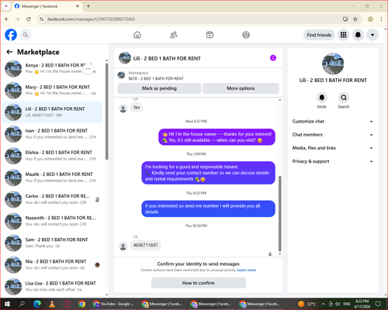388x310 pixels.
Task: Open a new browser tab
Action: pyautogui.click(x=88, y=6)
